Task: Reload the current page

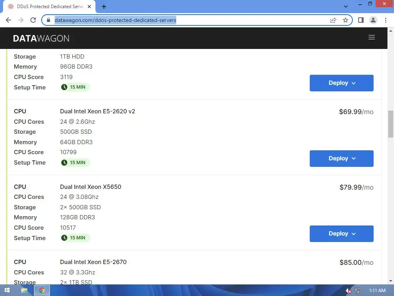Action: coord(33,20)
